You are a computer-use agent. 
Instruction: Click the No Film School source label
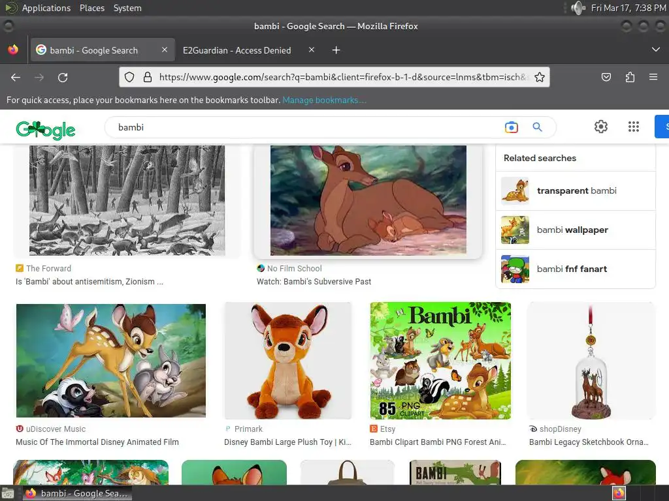(295, 268)
